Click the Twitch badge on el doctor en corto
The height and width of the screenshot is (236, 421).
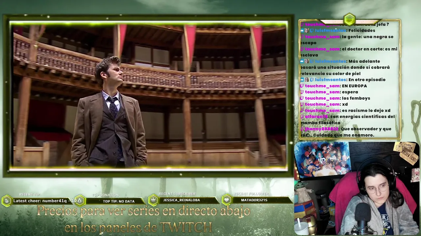(302, 49)
